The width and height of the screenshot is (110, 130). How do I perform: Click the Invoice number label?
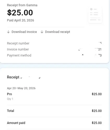pos(18,49)
